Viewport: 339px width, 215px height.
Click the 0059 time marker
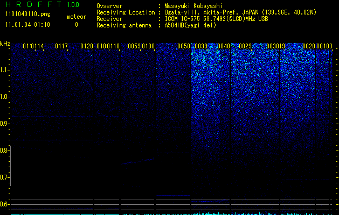[134, 46]
